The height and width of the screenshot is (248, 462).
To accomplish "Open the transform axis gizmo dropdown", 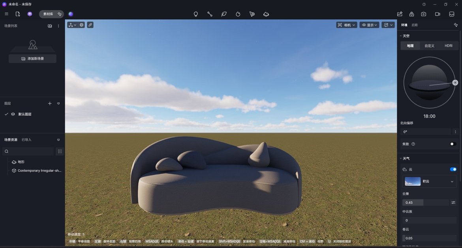I will pyautogui.click(x=72, y=25).
